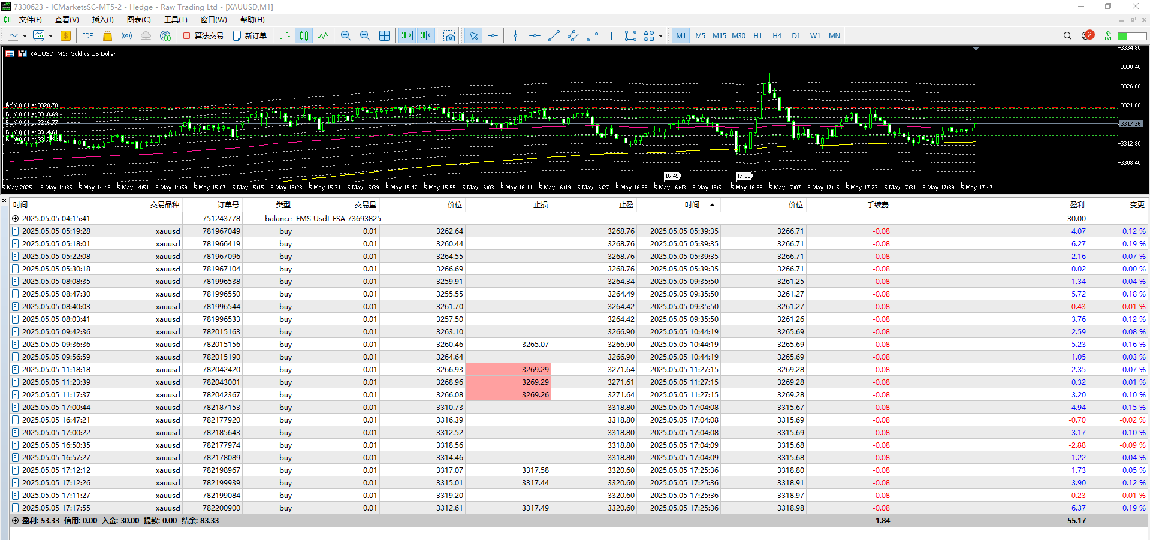Sort history by 盈利 column header
1150x540 pixels.
click(1077, 205)
